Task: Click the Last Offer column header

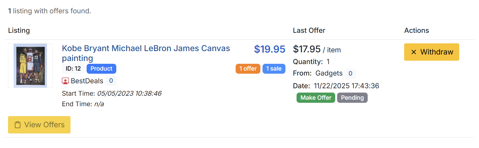Action: tap(309, 30)
